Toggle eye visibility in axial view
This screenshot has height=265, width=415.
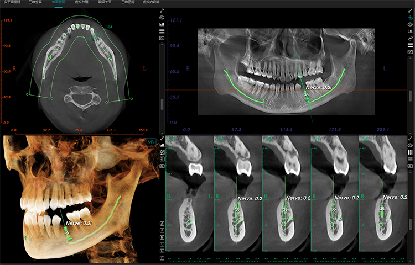tap(162, 18)
